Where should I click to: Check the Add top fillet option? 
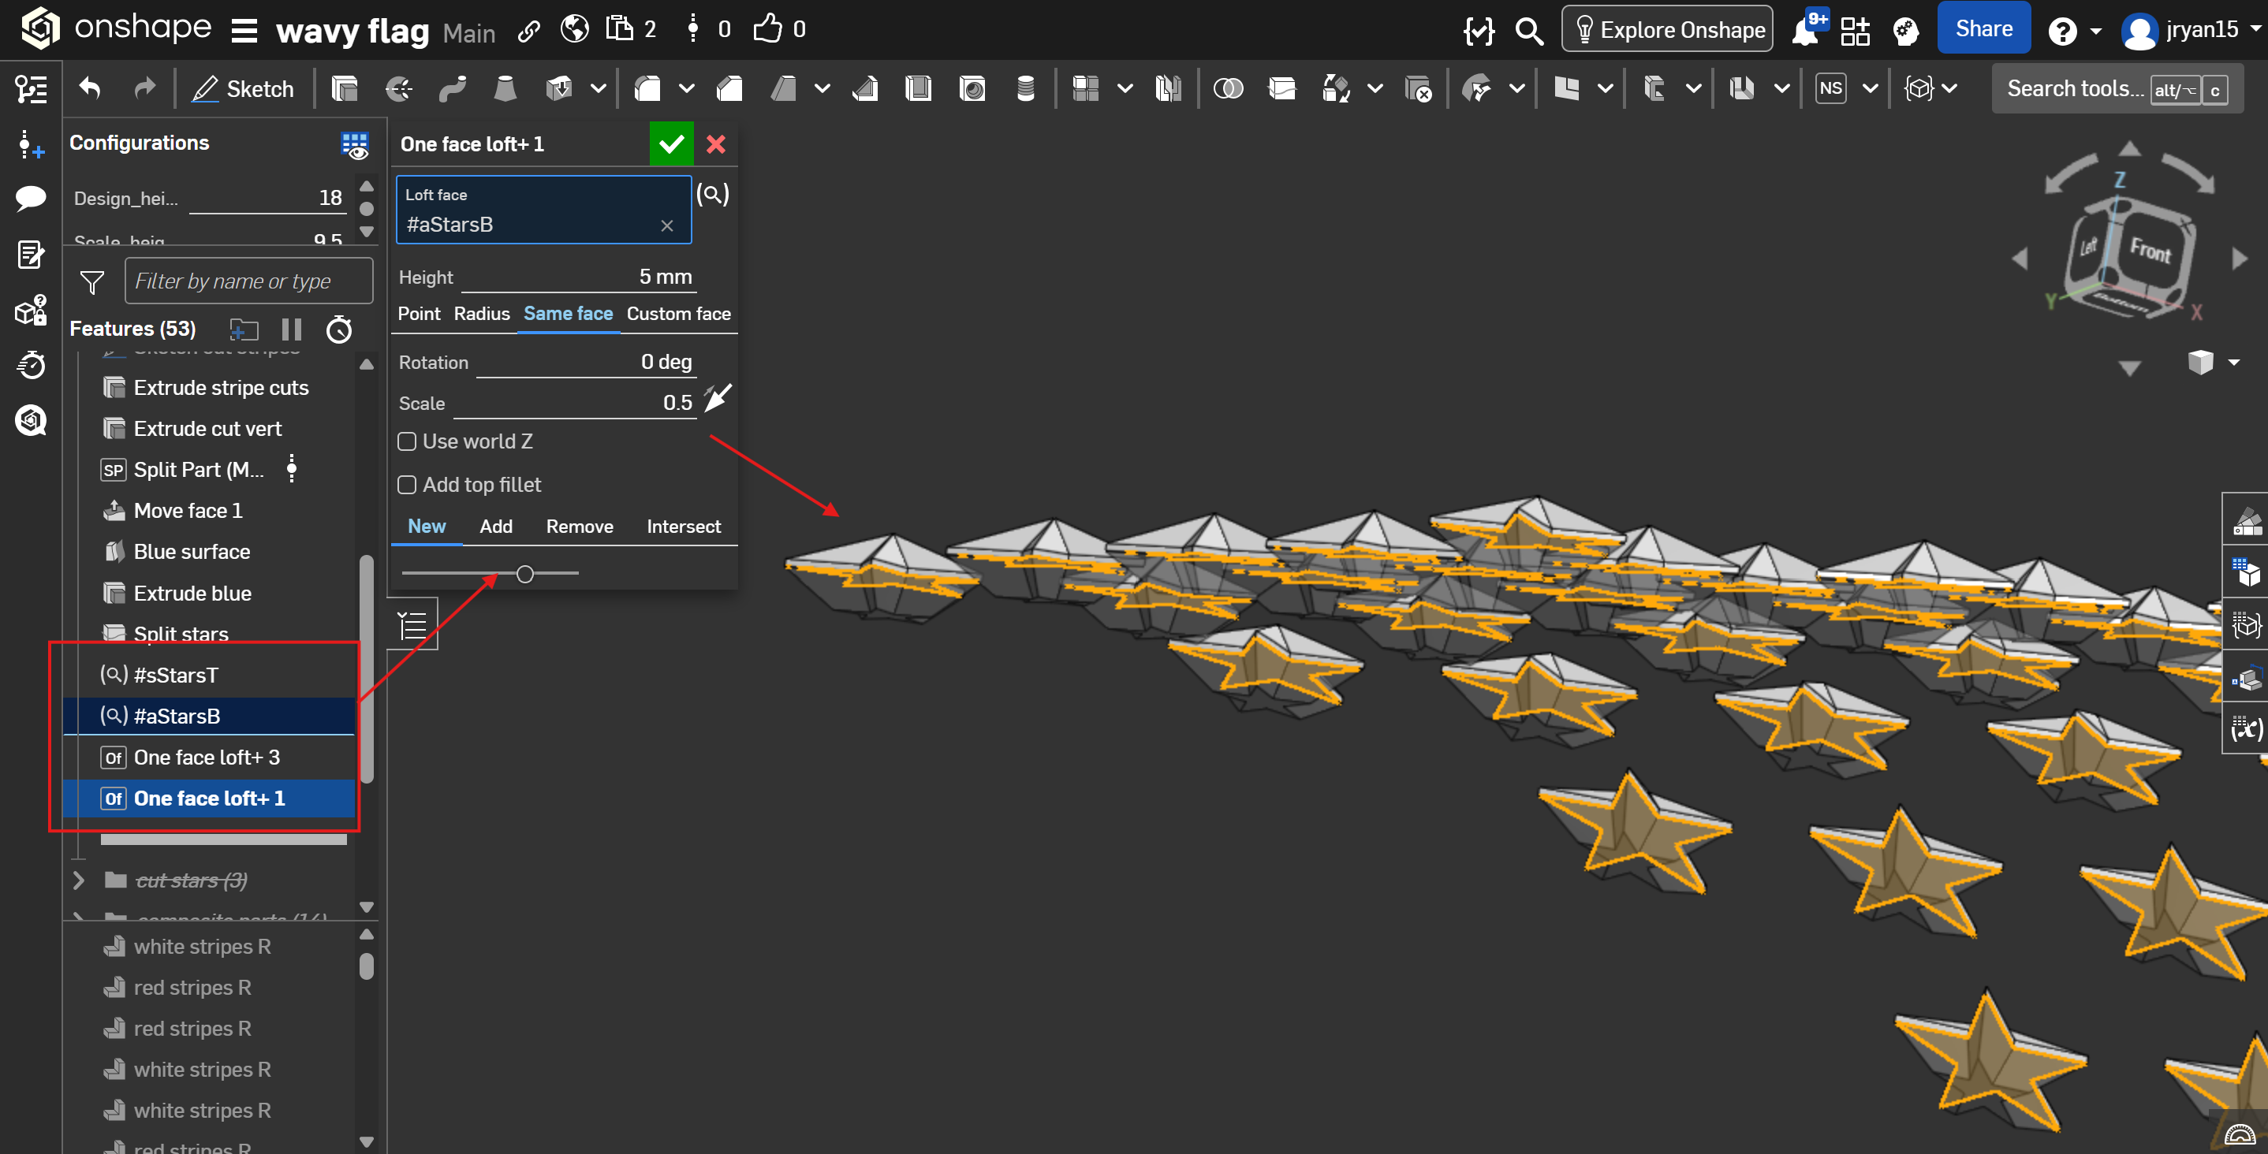click(x=407, y=485)
